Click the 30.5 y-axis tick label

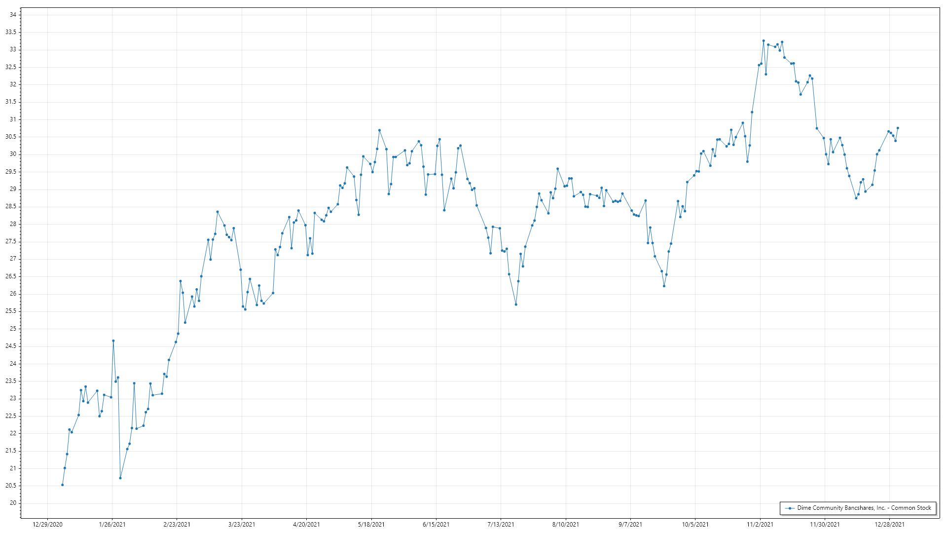(x=11, y=137)
